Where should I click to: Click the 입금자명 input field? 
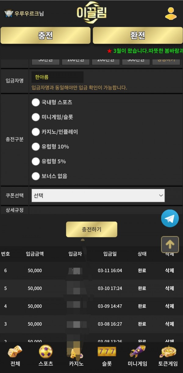click(57, 77)
